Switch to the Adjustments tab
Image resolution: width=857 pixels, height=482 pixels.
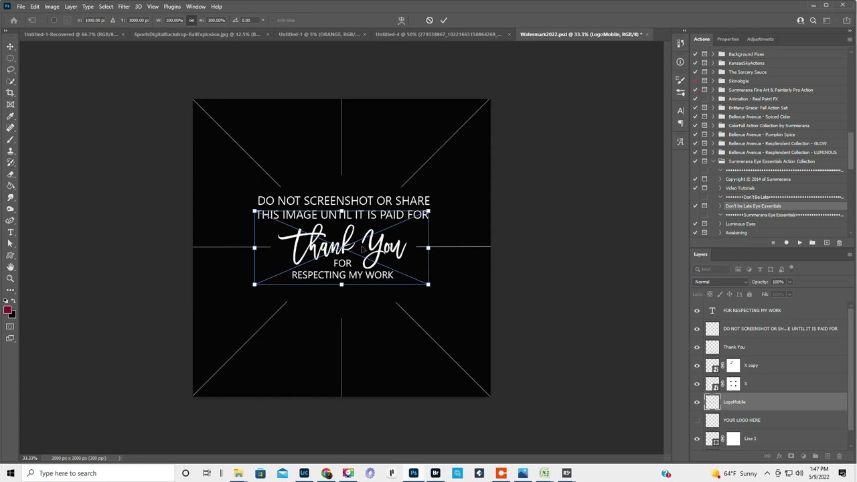point(760,39)
